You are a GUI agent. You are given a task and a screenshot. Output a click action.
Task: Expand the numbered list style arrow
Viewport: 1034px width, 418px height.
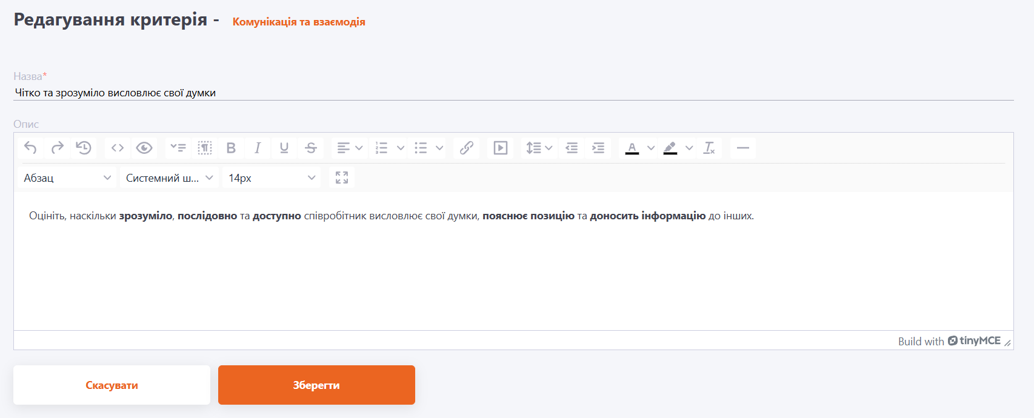(x=401, y=148)
